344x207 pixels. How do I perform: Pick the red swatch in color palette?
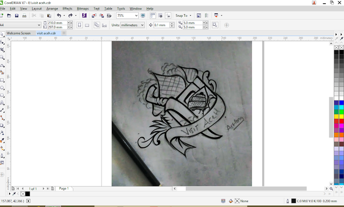coord(336,121)
